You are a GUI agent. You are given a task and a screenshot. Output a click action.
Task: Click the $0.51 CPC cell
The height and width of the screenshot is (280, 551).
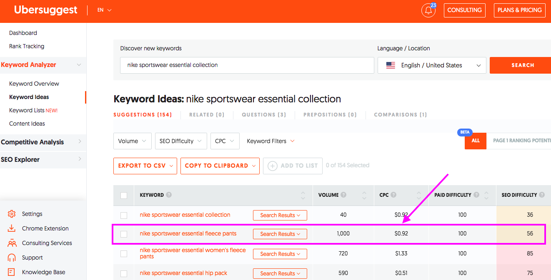[401, 273]
